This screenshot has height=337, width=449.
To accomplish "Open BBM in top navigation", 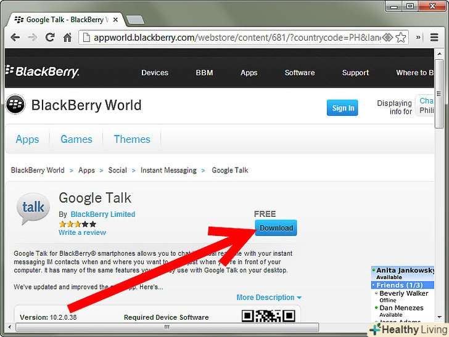I will [x=205, y=73].
